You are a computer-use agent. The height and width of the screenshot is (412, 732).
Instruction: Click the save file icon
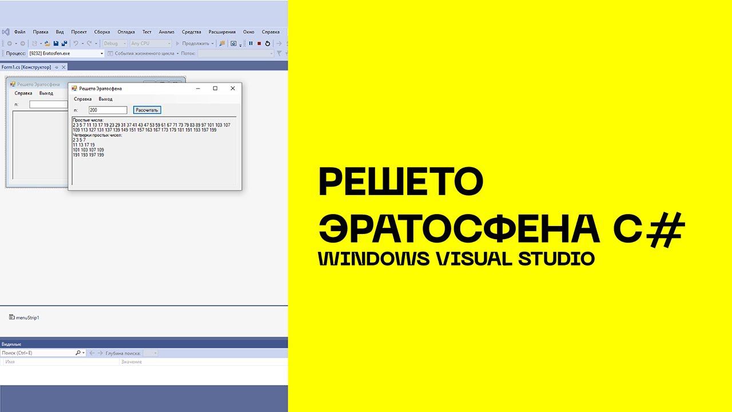tap(56, 43)
